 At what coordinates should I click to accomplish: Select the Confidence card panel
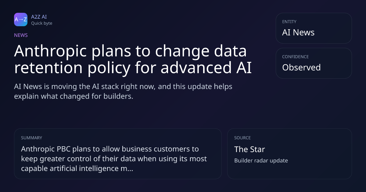tap(314, 63)
